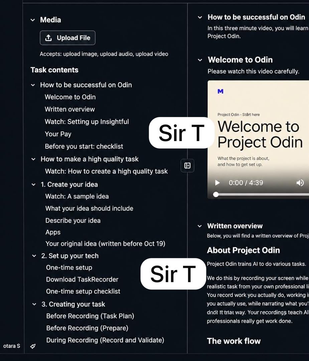Go to 'One-time setup' item

69,267
